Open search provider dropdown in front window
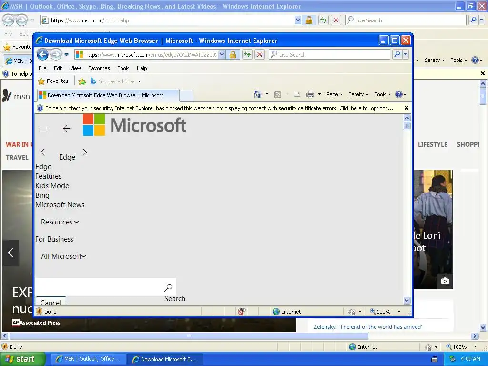488x366 pixels. pyautogui.click(x=405, y=55)
